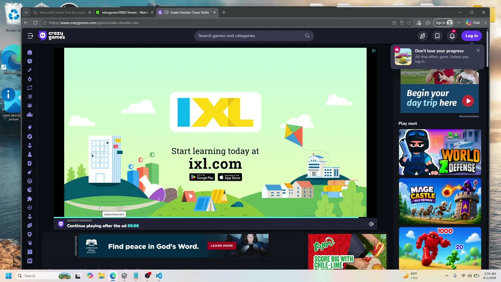Open Recently played clock icon in sidebar
Viewport: 501px width, 282px height.
click(30, 61)
